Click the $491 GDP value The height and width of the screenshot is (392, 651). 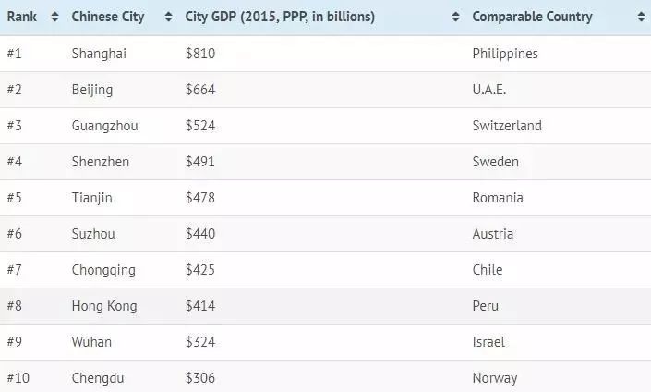point(200,162)
